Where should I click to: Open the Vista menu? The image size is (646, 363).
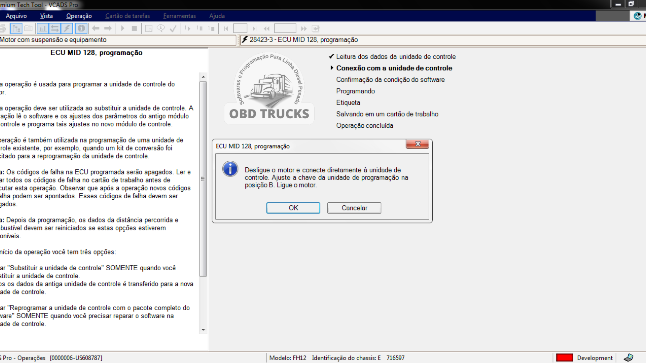[x=46, y=16]
